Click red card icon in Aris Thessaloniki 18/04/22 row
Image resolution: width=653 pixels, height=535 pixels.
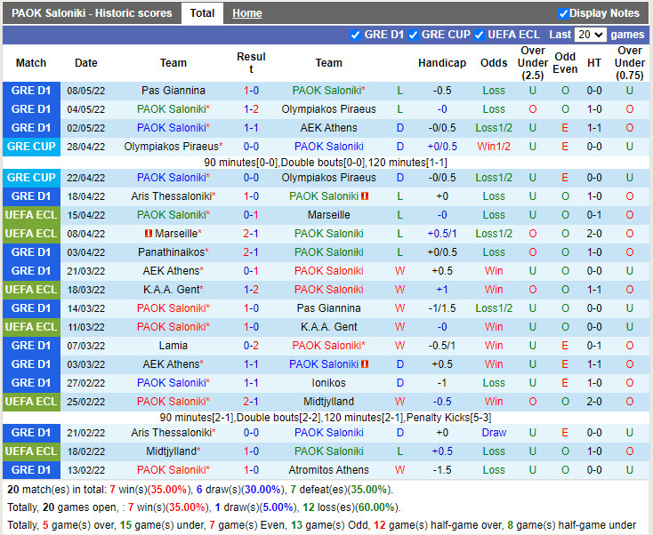(365, 196)
